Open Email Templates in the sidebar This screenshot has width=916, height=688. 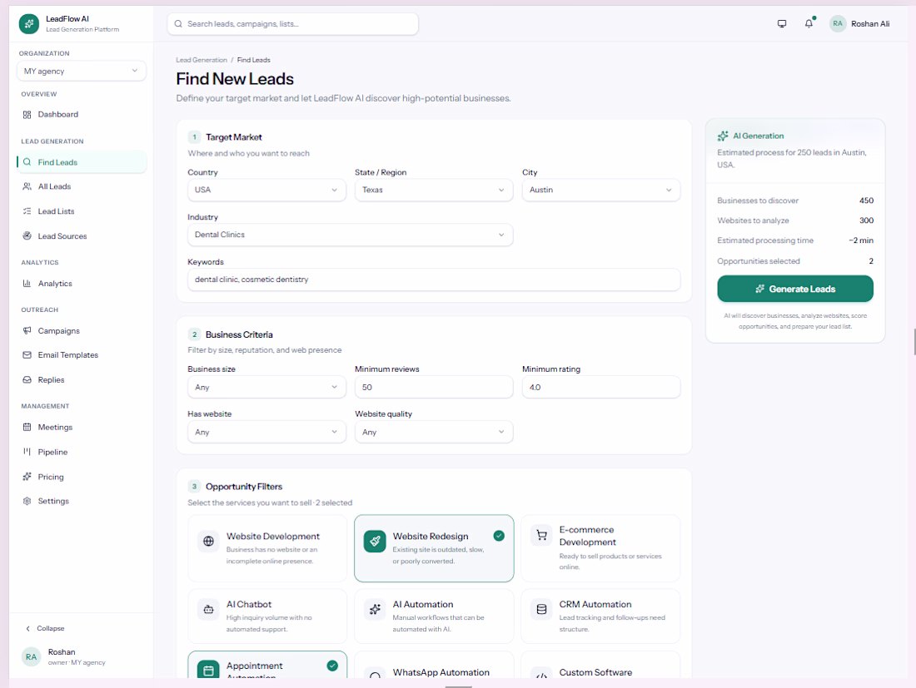[82, 354]
